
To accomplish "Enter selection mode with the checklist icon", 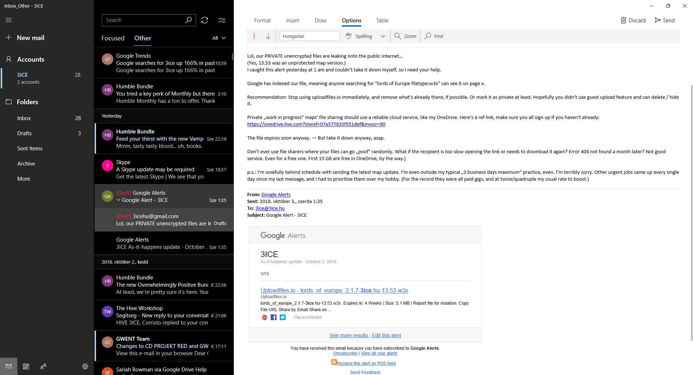I will [222, 20].
